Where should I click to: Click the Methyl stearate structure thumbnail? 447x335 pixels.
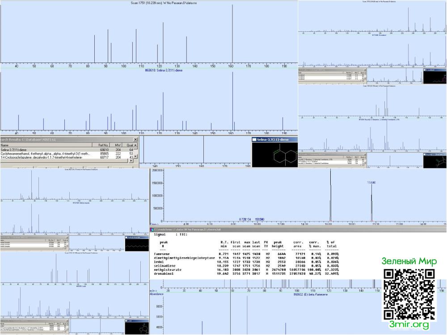coord(137,244)
